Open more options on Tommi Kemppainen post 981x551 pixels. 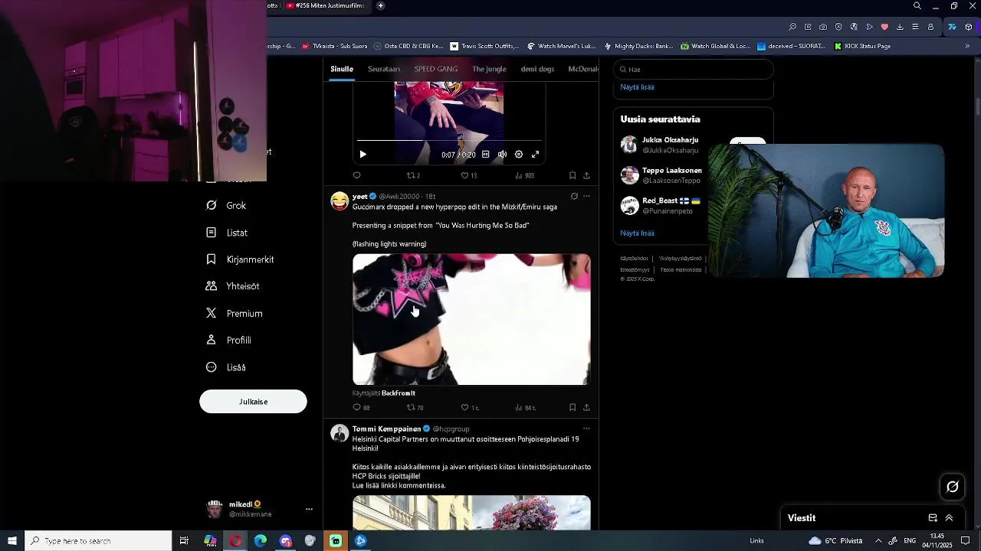click(586, 429)
